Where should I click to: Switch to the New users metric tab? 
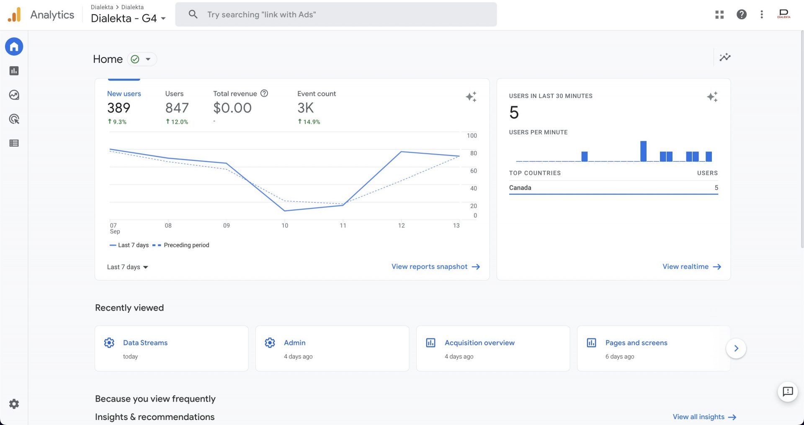tap(124, 93)
